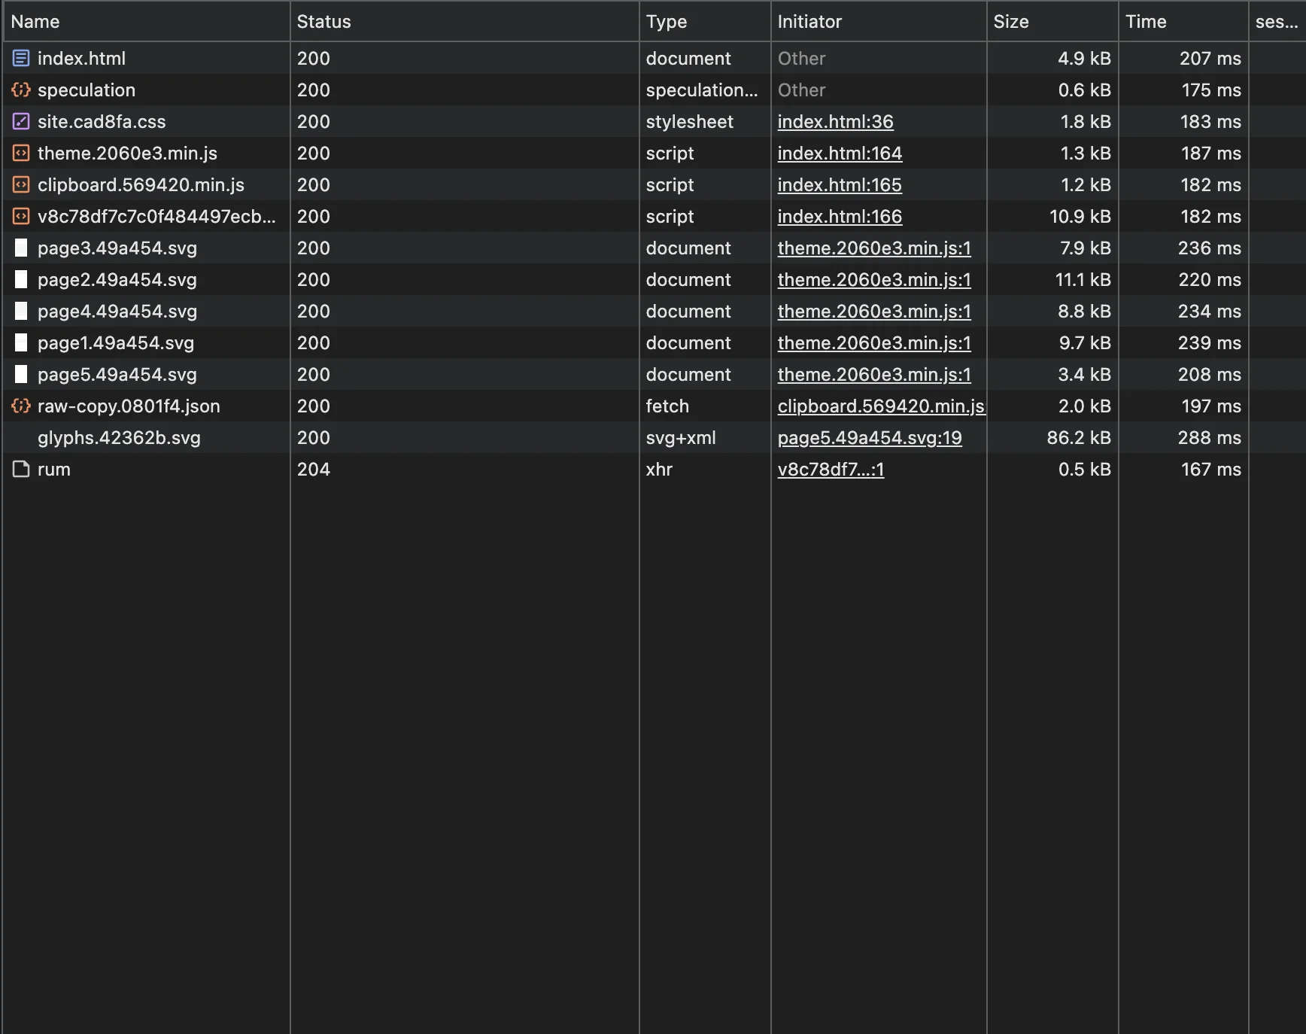The image size is (1306, 1034).
Task: Click the 10.9 kB size value
Action: (x=1080, y=216)
